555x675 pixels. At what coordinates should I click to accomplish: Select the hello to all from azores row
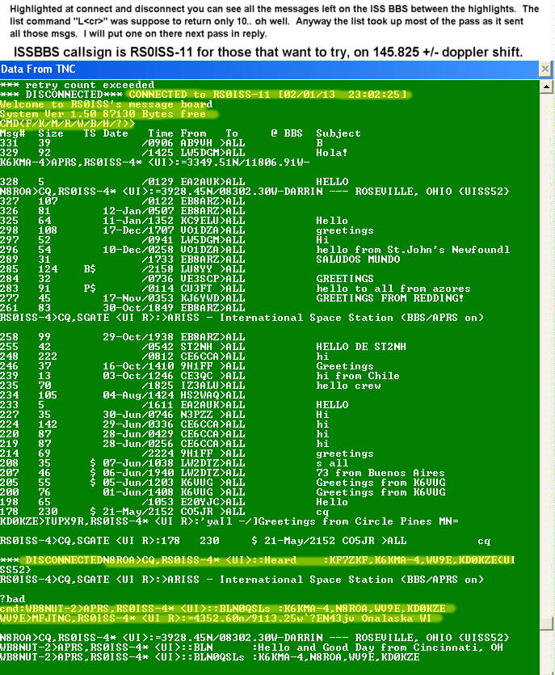click(242, 289)
